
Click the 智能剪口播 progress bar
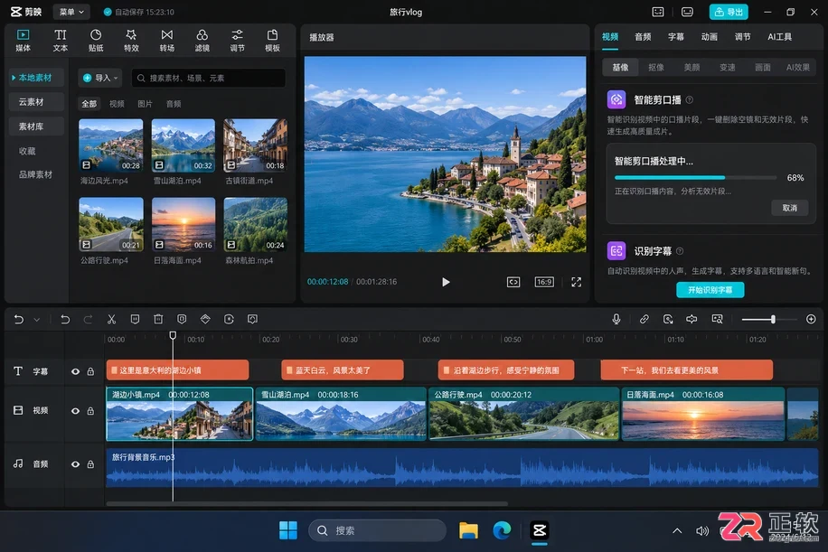click(695, 178)
